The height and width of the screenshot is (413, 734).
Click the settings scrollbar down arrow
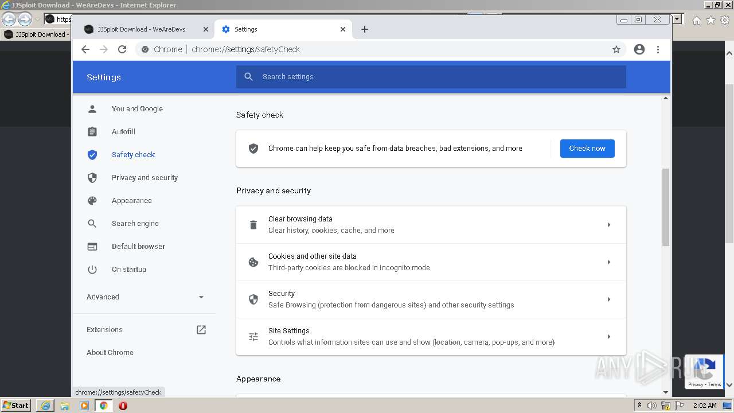pyautogui.click(x=666, y=392)
